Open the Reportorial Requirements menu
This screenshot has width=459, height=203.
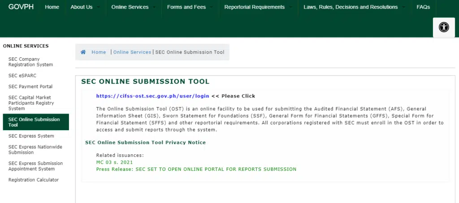tap(258, 7)
